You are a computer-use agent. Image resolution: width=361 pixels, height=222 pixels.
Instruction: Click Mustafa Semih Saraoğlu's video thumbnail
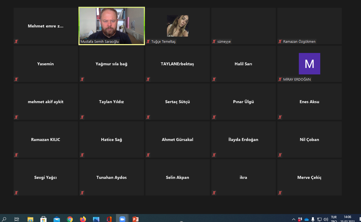(112, 26)
